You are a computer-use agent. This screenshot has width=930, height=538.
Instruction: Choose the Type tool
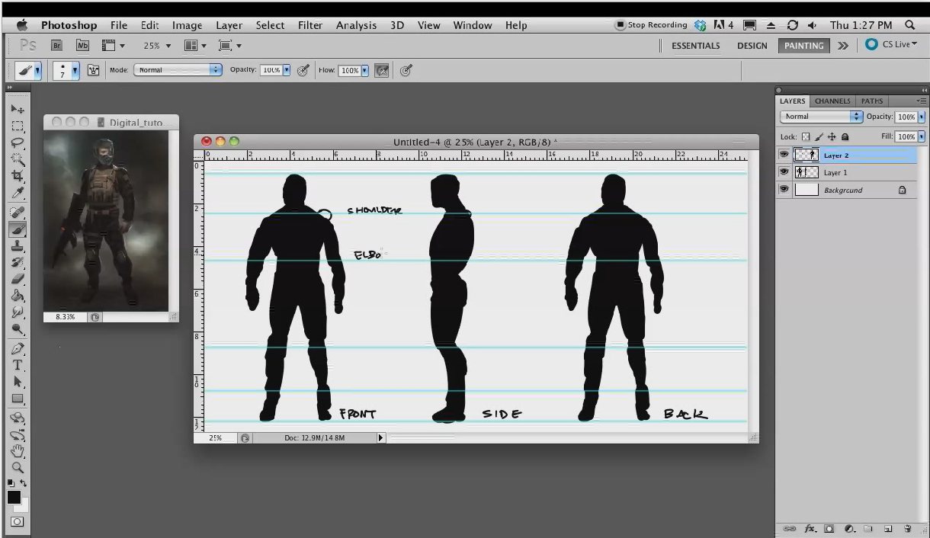(18, 365)
